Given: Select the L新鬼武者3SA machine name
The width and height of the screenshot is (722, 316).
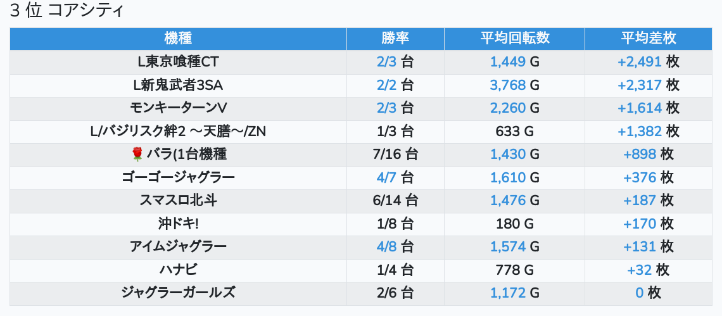Looking at the screenshot, I should [178, 85].
